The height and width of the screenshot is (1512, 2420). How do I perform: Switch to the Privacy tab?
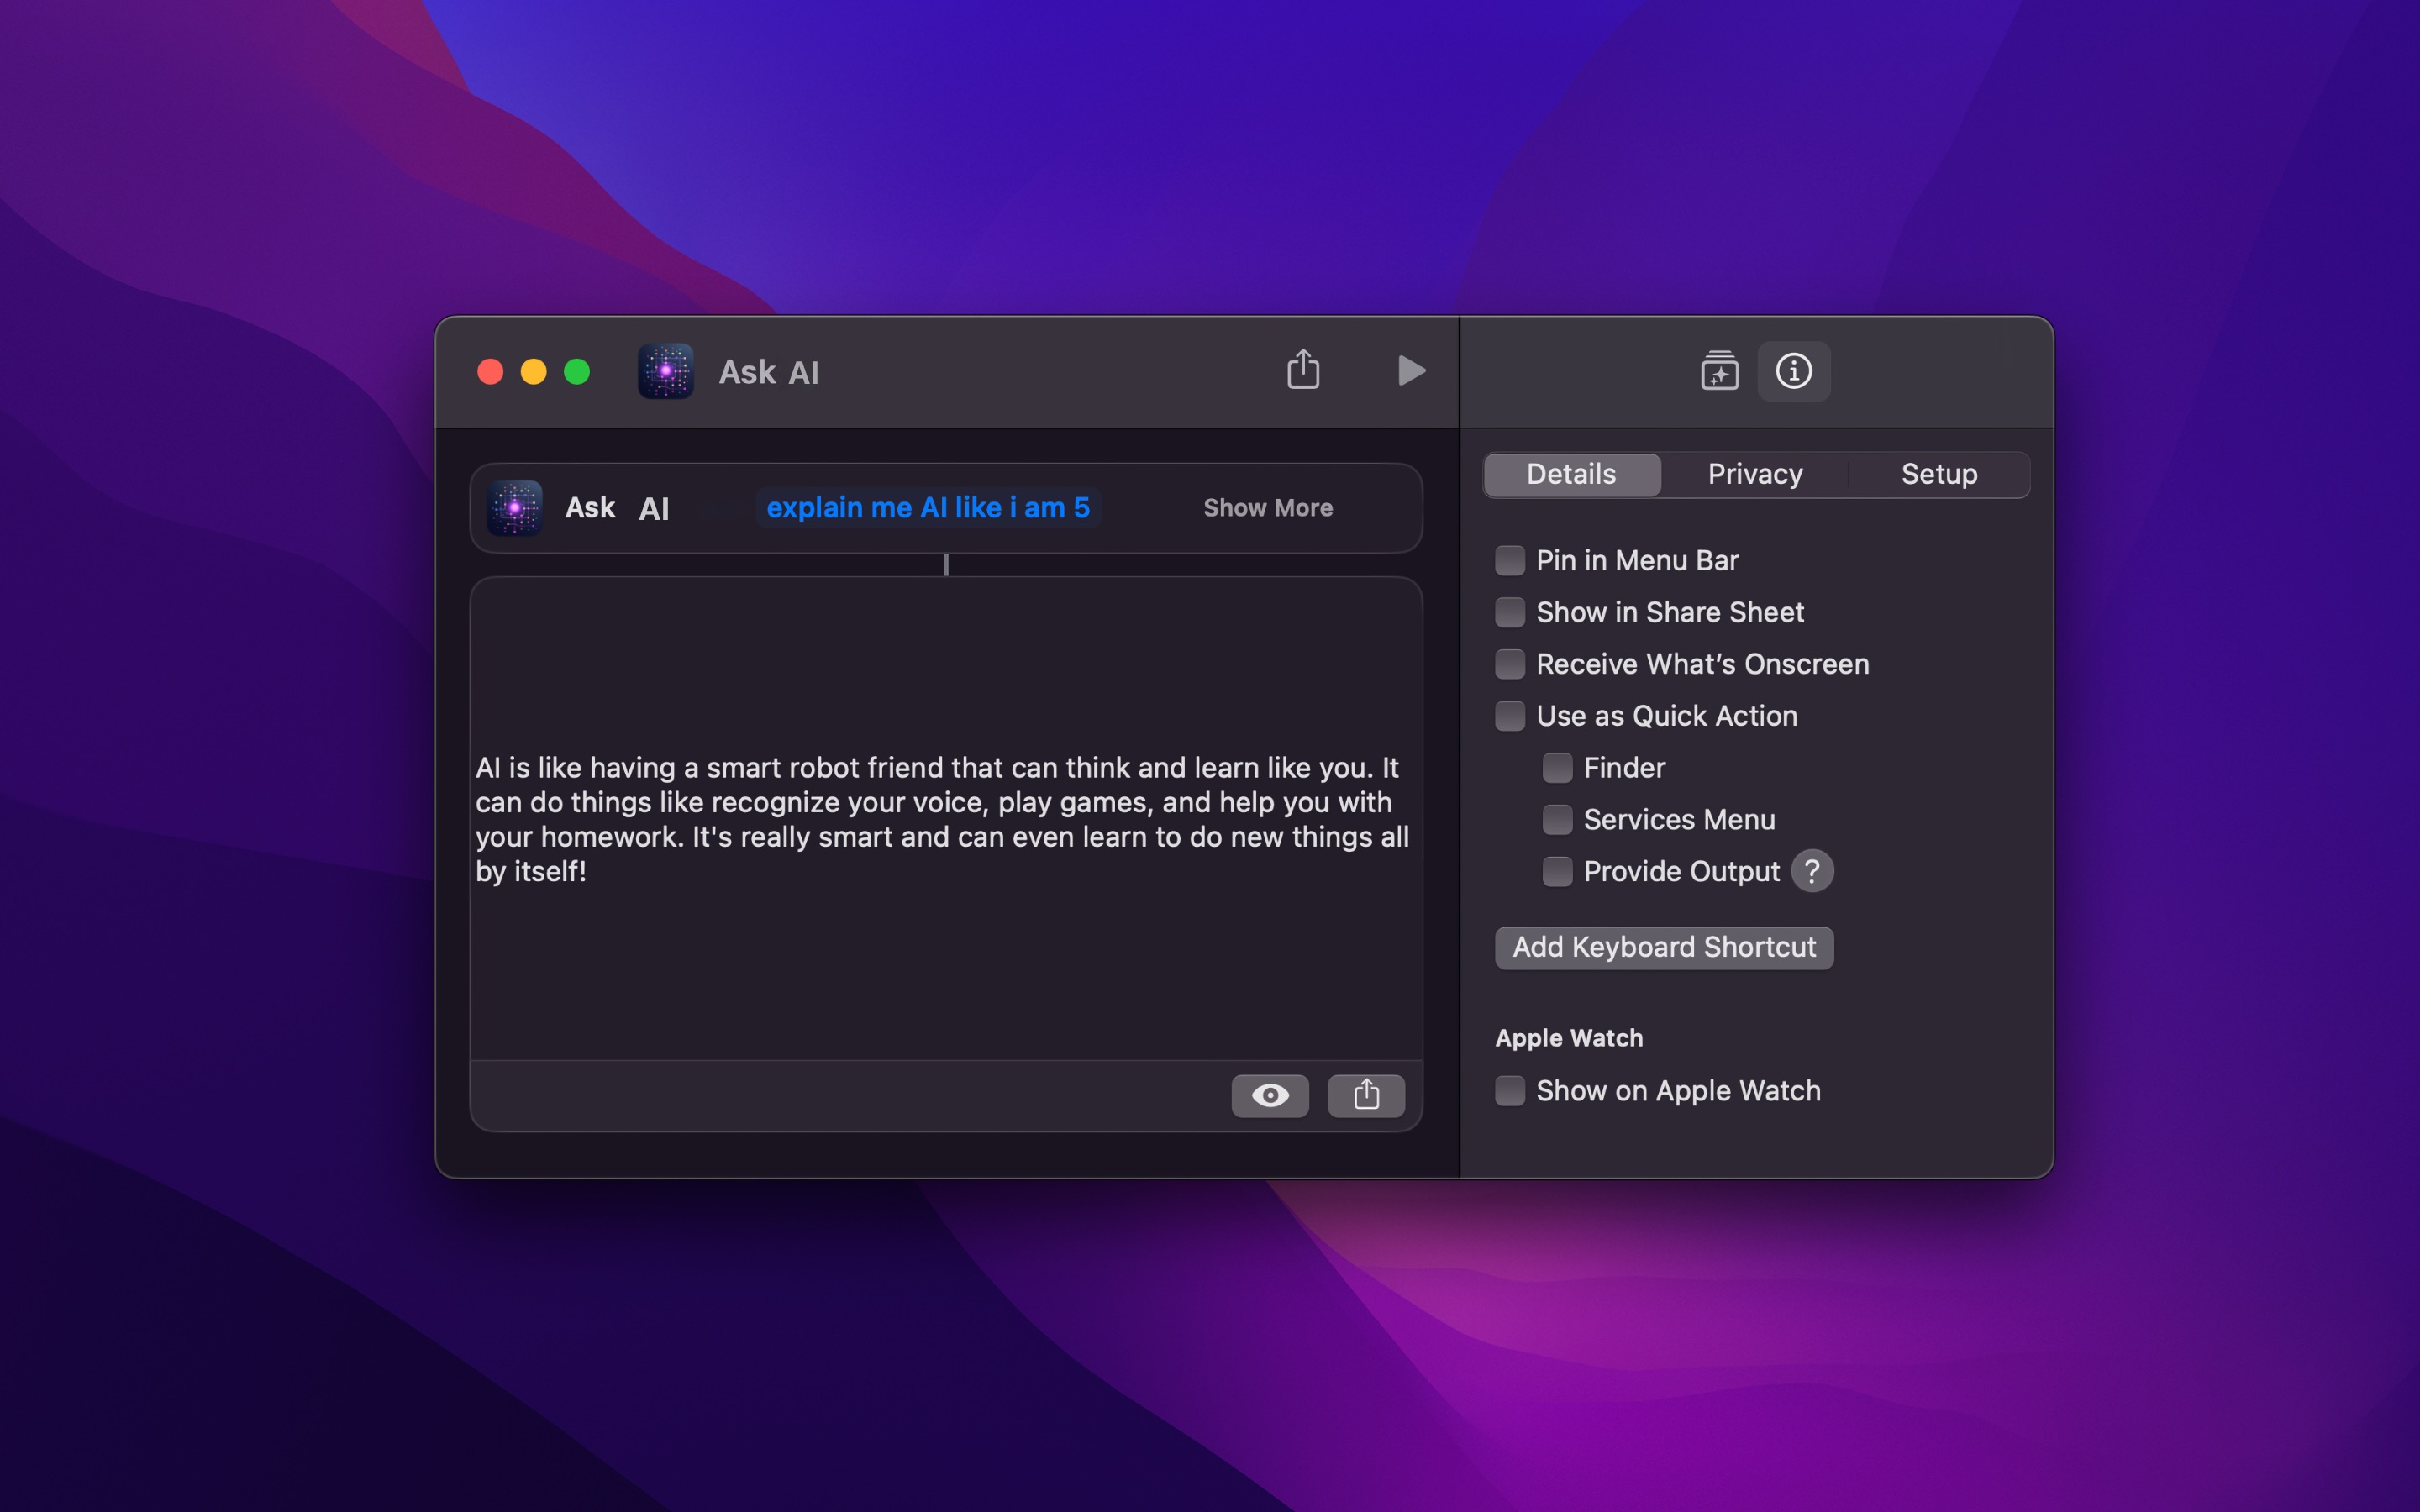coord(1755,473)
